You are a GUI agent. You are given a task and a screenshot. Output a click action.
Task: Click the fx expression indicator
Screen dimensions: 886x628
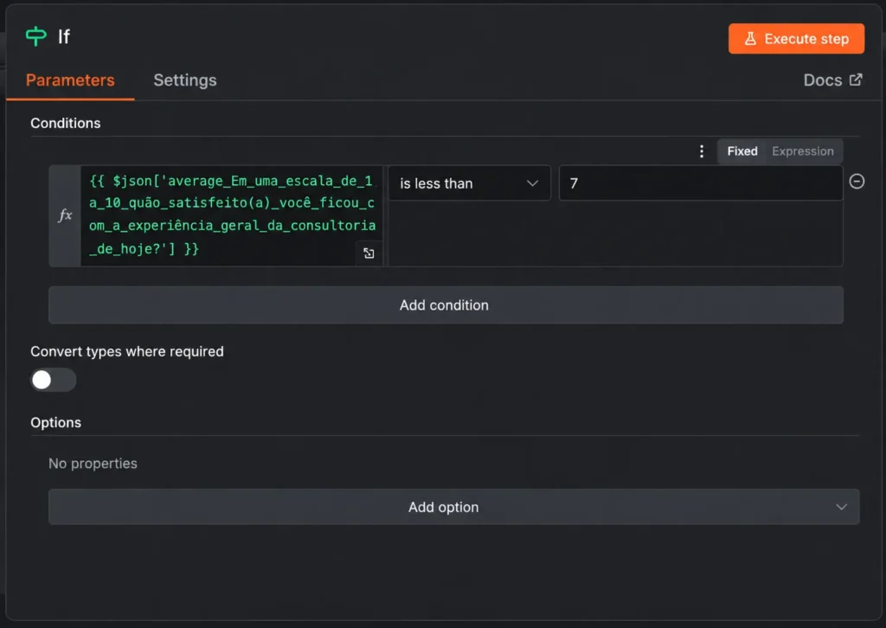pyautogui.click(x=65, y=215)
